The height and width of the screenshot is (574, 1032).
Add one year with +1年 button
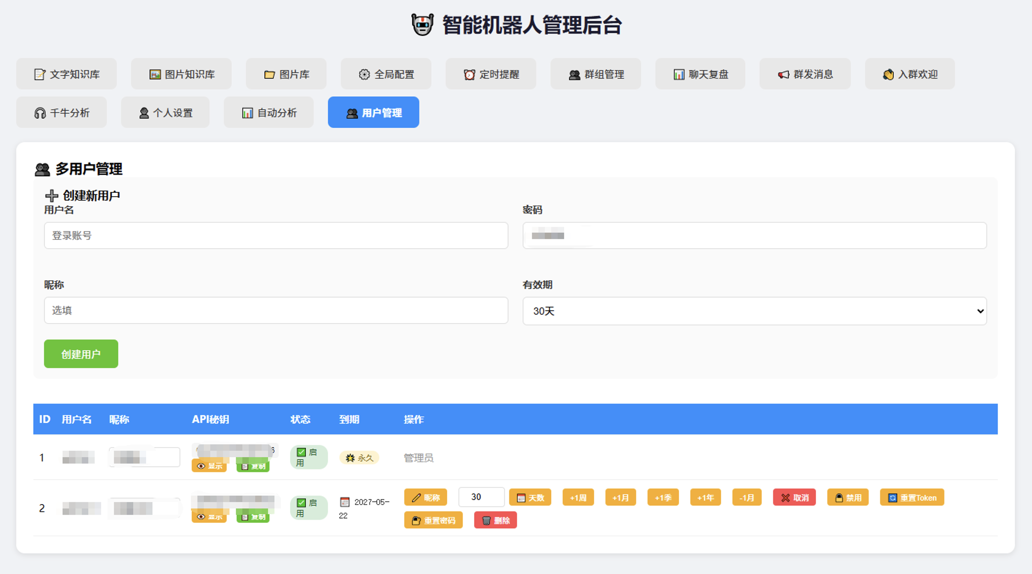(706, 497)
